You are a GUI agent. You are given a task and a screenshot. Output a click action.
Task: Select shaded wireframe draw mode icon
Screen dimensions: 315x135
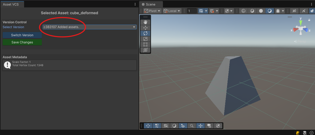tap(252, 11)
